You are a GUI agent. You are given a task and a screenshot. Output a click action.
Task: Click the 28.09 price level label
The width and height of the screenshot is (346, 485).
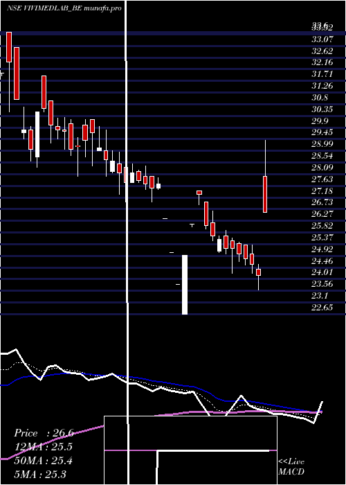pos(322,168)
